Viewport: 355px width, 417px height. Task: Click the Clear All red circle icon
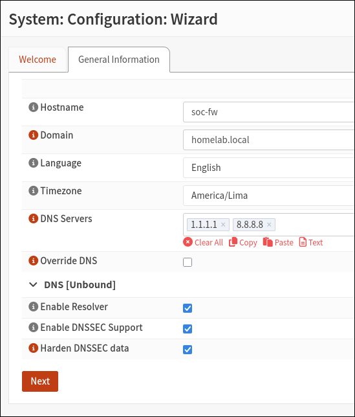[x=188, y=242]
